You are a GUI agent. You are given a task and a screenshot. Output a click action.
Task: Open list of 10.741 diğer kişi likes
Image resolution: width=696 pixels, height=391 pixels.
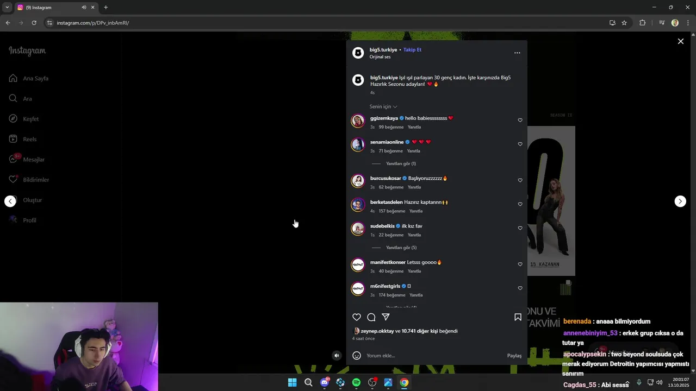point(419,331)
